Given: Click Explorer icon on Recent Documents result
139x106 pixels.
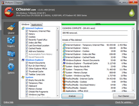Looking at the screenshot, I should tap(64, 60).
